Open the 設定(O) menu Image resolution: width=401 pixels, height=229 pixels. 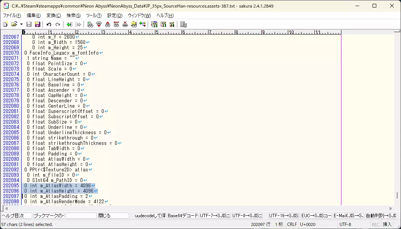coord(115,16)
